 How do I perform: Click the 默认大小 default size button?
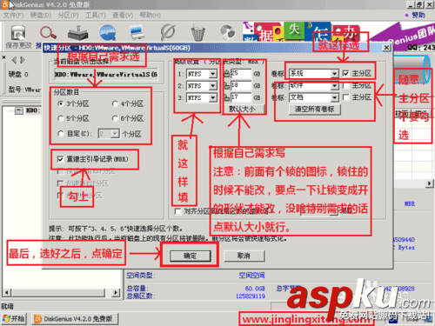[x=242, y=110]
